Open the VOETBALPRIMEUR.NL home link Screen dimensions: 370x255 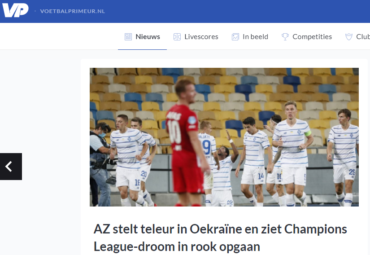[73, 11]
